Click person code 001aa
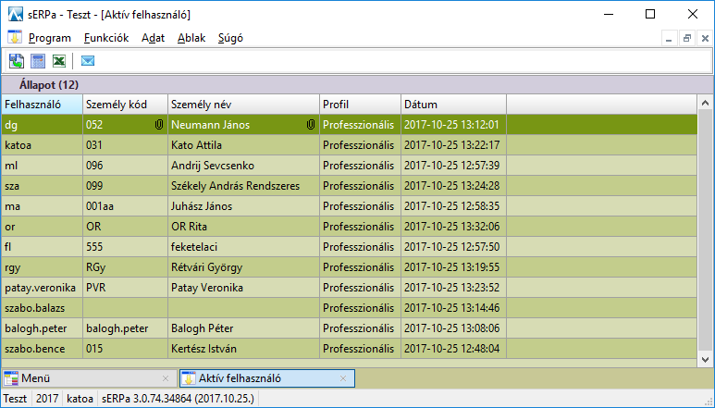 [99, 206]
